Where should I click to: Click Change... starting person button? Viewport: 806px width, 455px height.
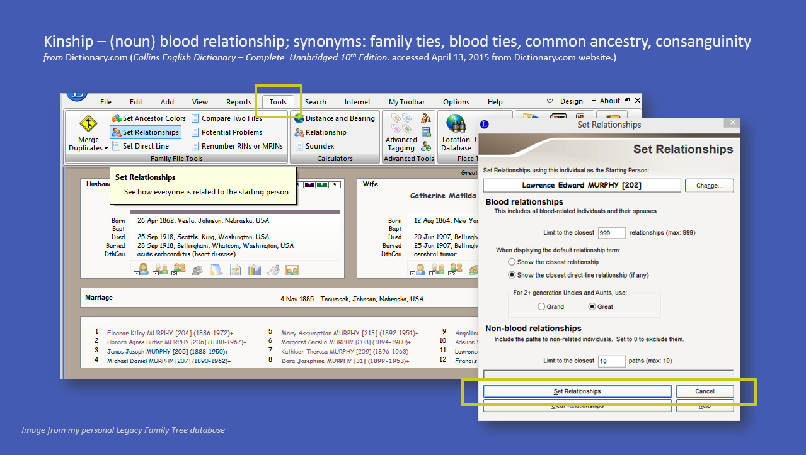click(x=710, y=186)
